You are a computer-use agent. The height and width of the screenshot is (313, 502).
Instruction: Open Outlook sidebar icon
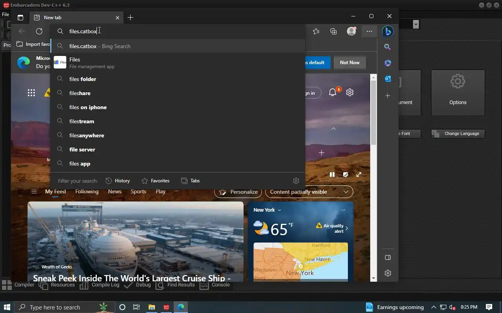coord(387,79)
